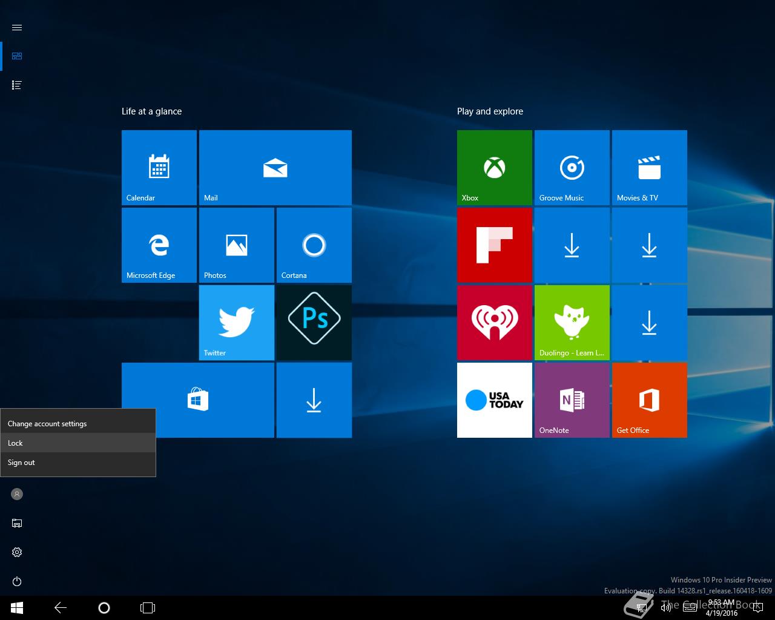
Task: Switch to the pinned tiles view
Action: point(17,56)
